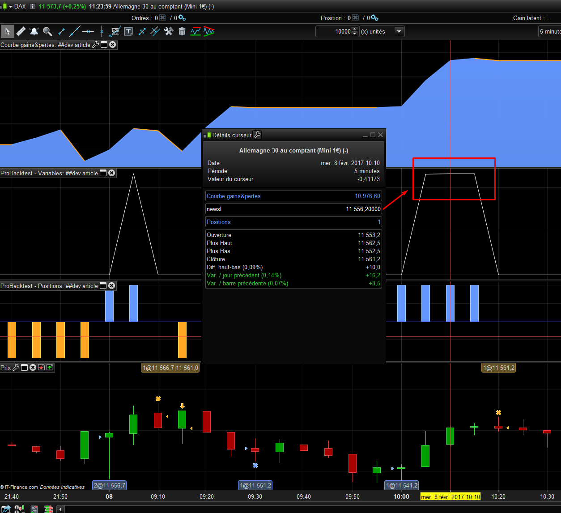Select the long trend line tool
Screen dimensions: 561x513
[x=75, y=31]
